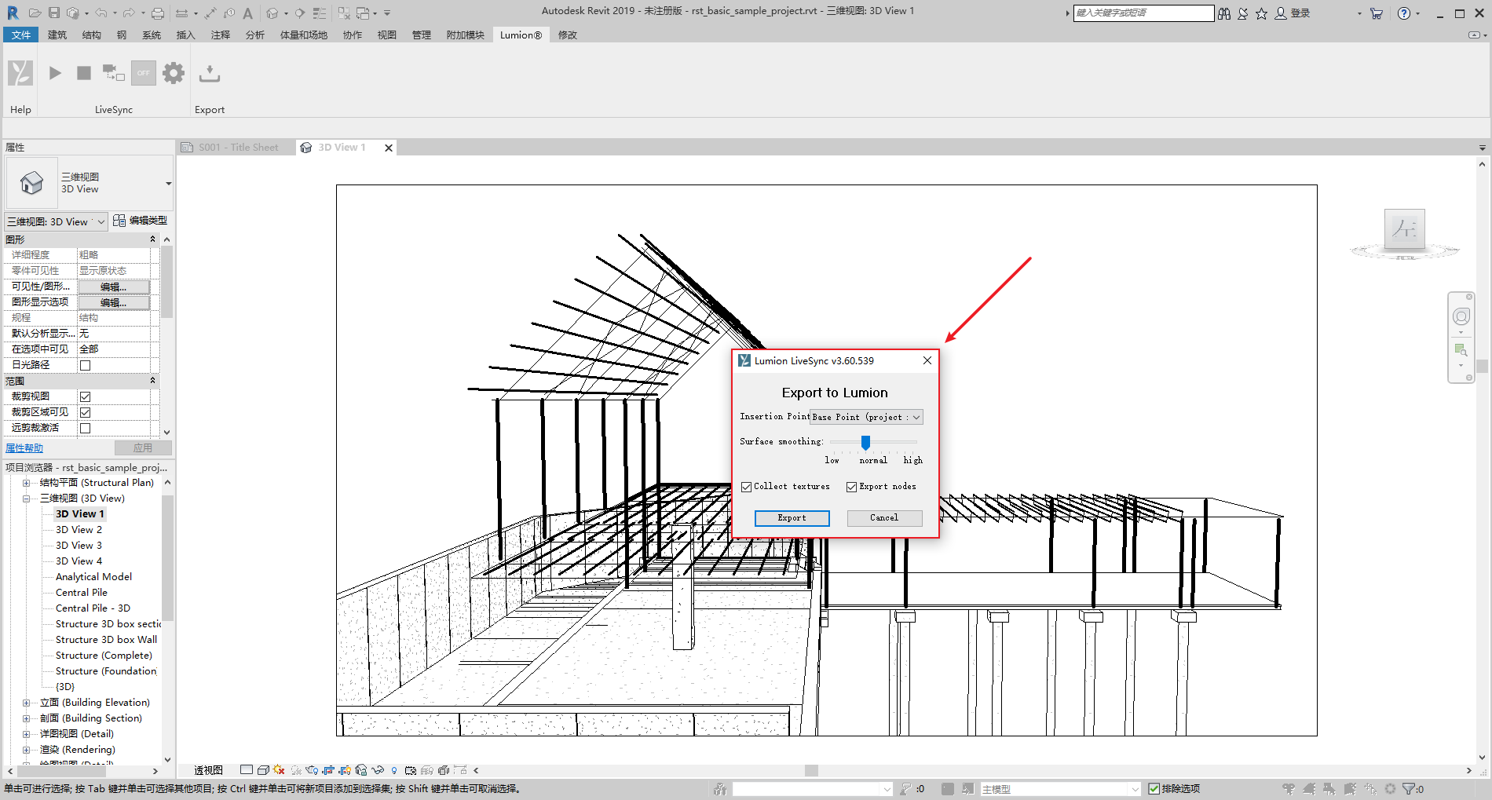The height and width of the screenshot is (800, 1492).
Task: Open the 3D View type selector dropdown arrow
Action: (168, 184)
